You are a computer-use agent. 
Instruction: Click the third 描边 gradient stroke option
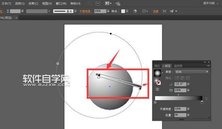coord(188,78)
